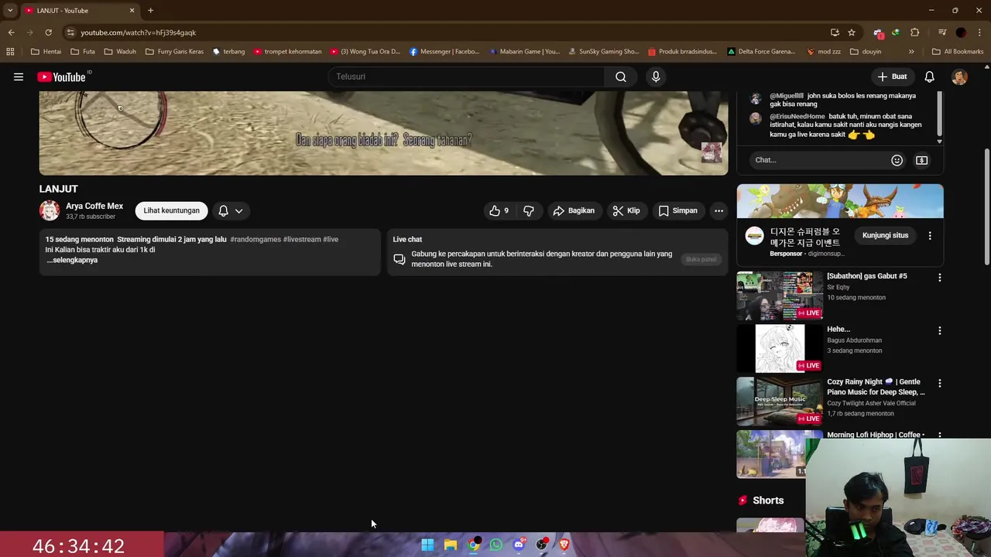Go to the YouTube home logo
The image size is (991, 557).
(x=62, y=77)
